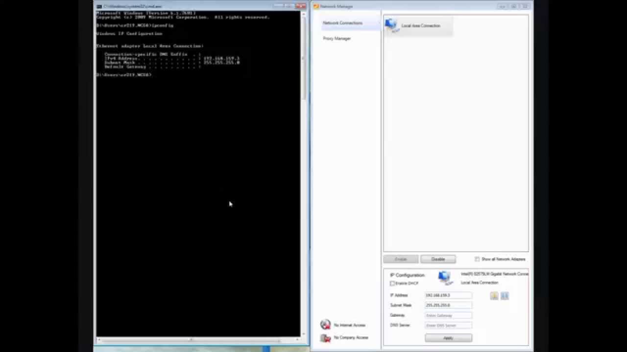Minimize the Network Manager window

[503, 6]
